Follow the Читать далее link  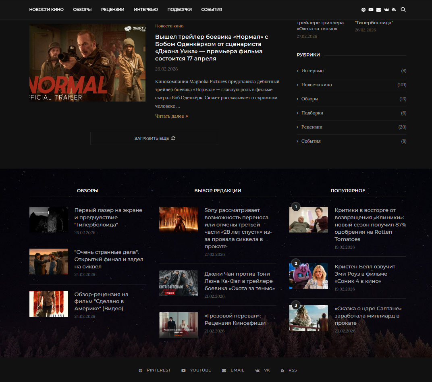tap(171, 116)
